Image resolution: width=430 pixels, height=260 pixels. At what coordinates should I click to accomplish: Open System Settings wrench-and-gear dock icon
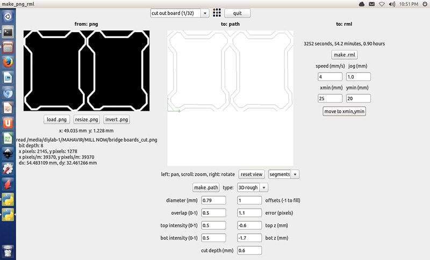pos(8,169)
